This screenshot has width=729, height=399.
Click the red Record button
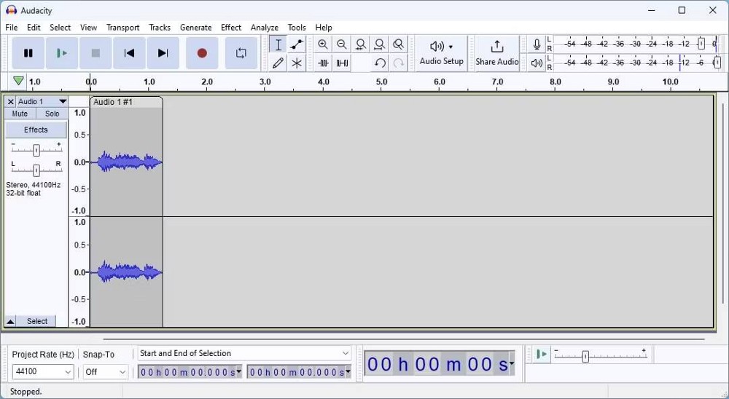pyautogui.click(x=202, y=53)
